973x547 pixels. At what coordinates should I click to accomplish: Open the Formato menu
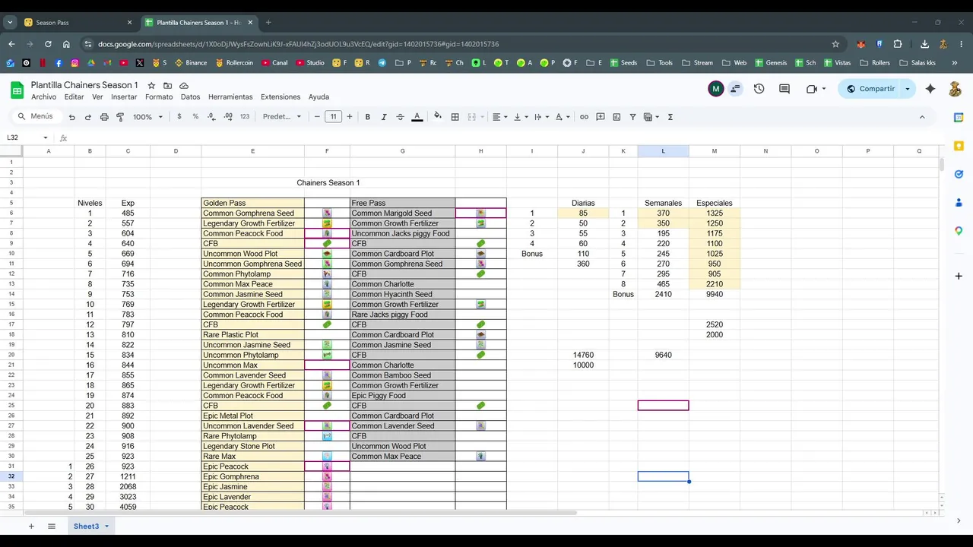(x=159, y=97)
